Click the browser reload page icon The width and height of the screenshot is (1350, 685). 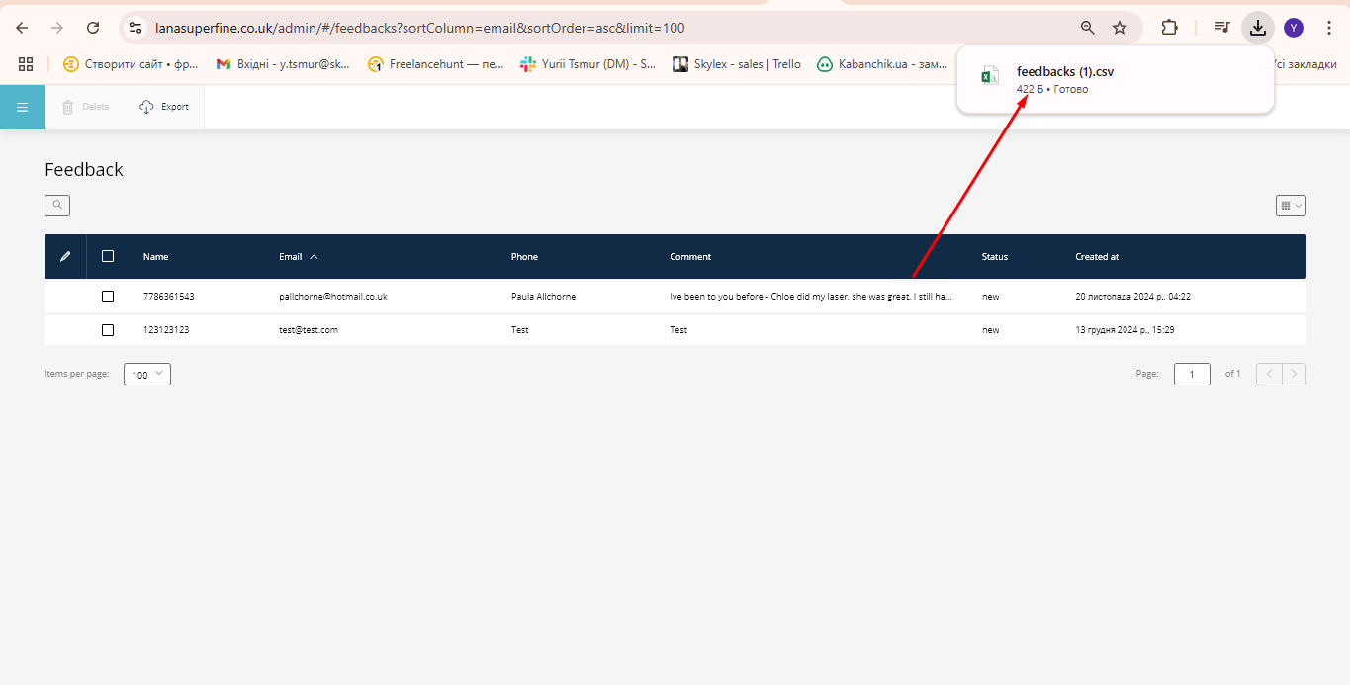click(x=93, y=28)
